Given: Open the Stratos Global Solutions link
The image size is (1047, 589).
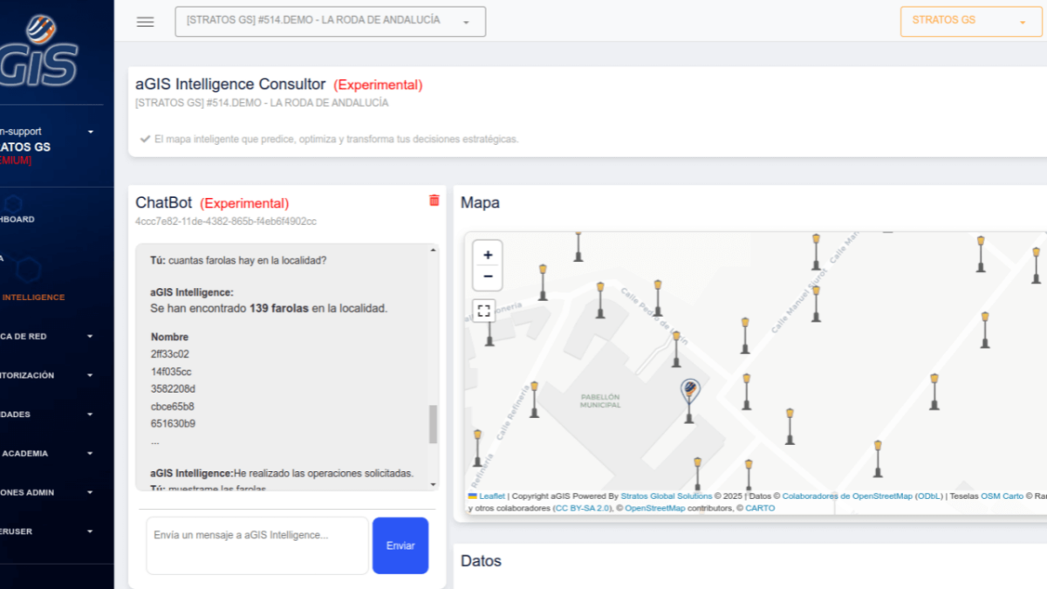Looking at the screenshot, I should (x=666, y=496).
